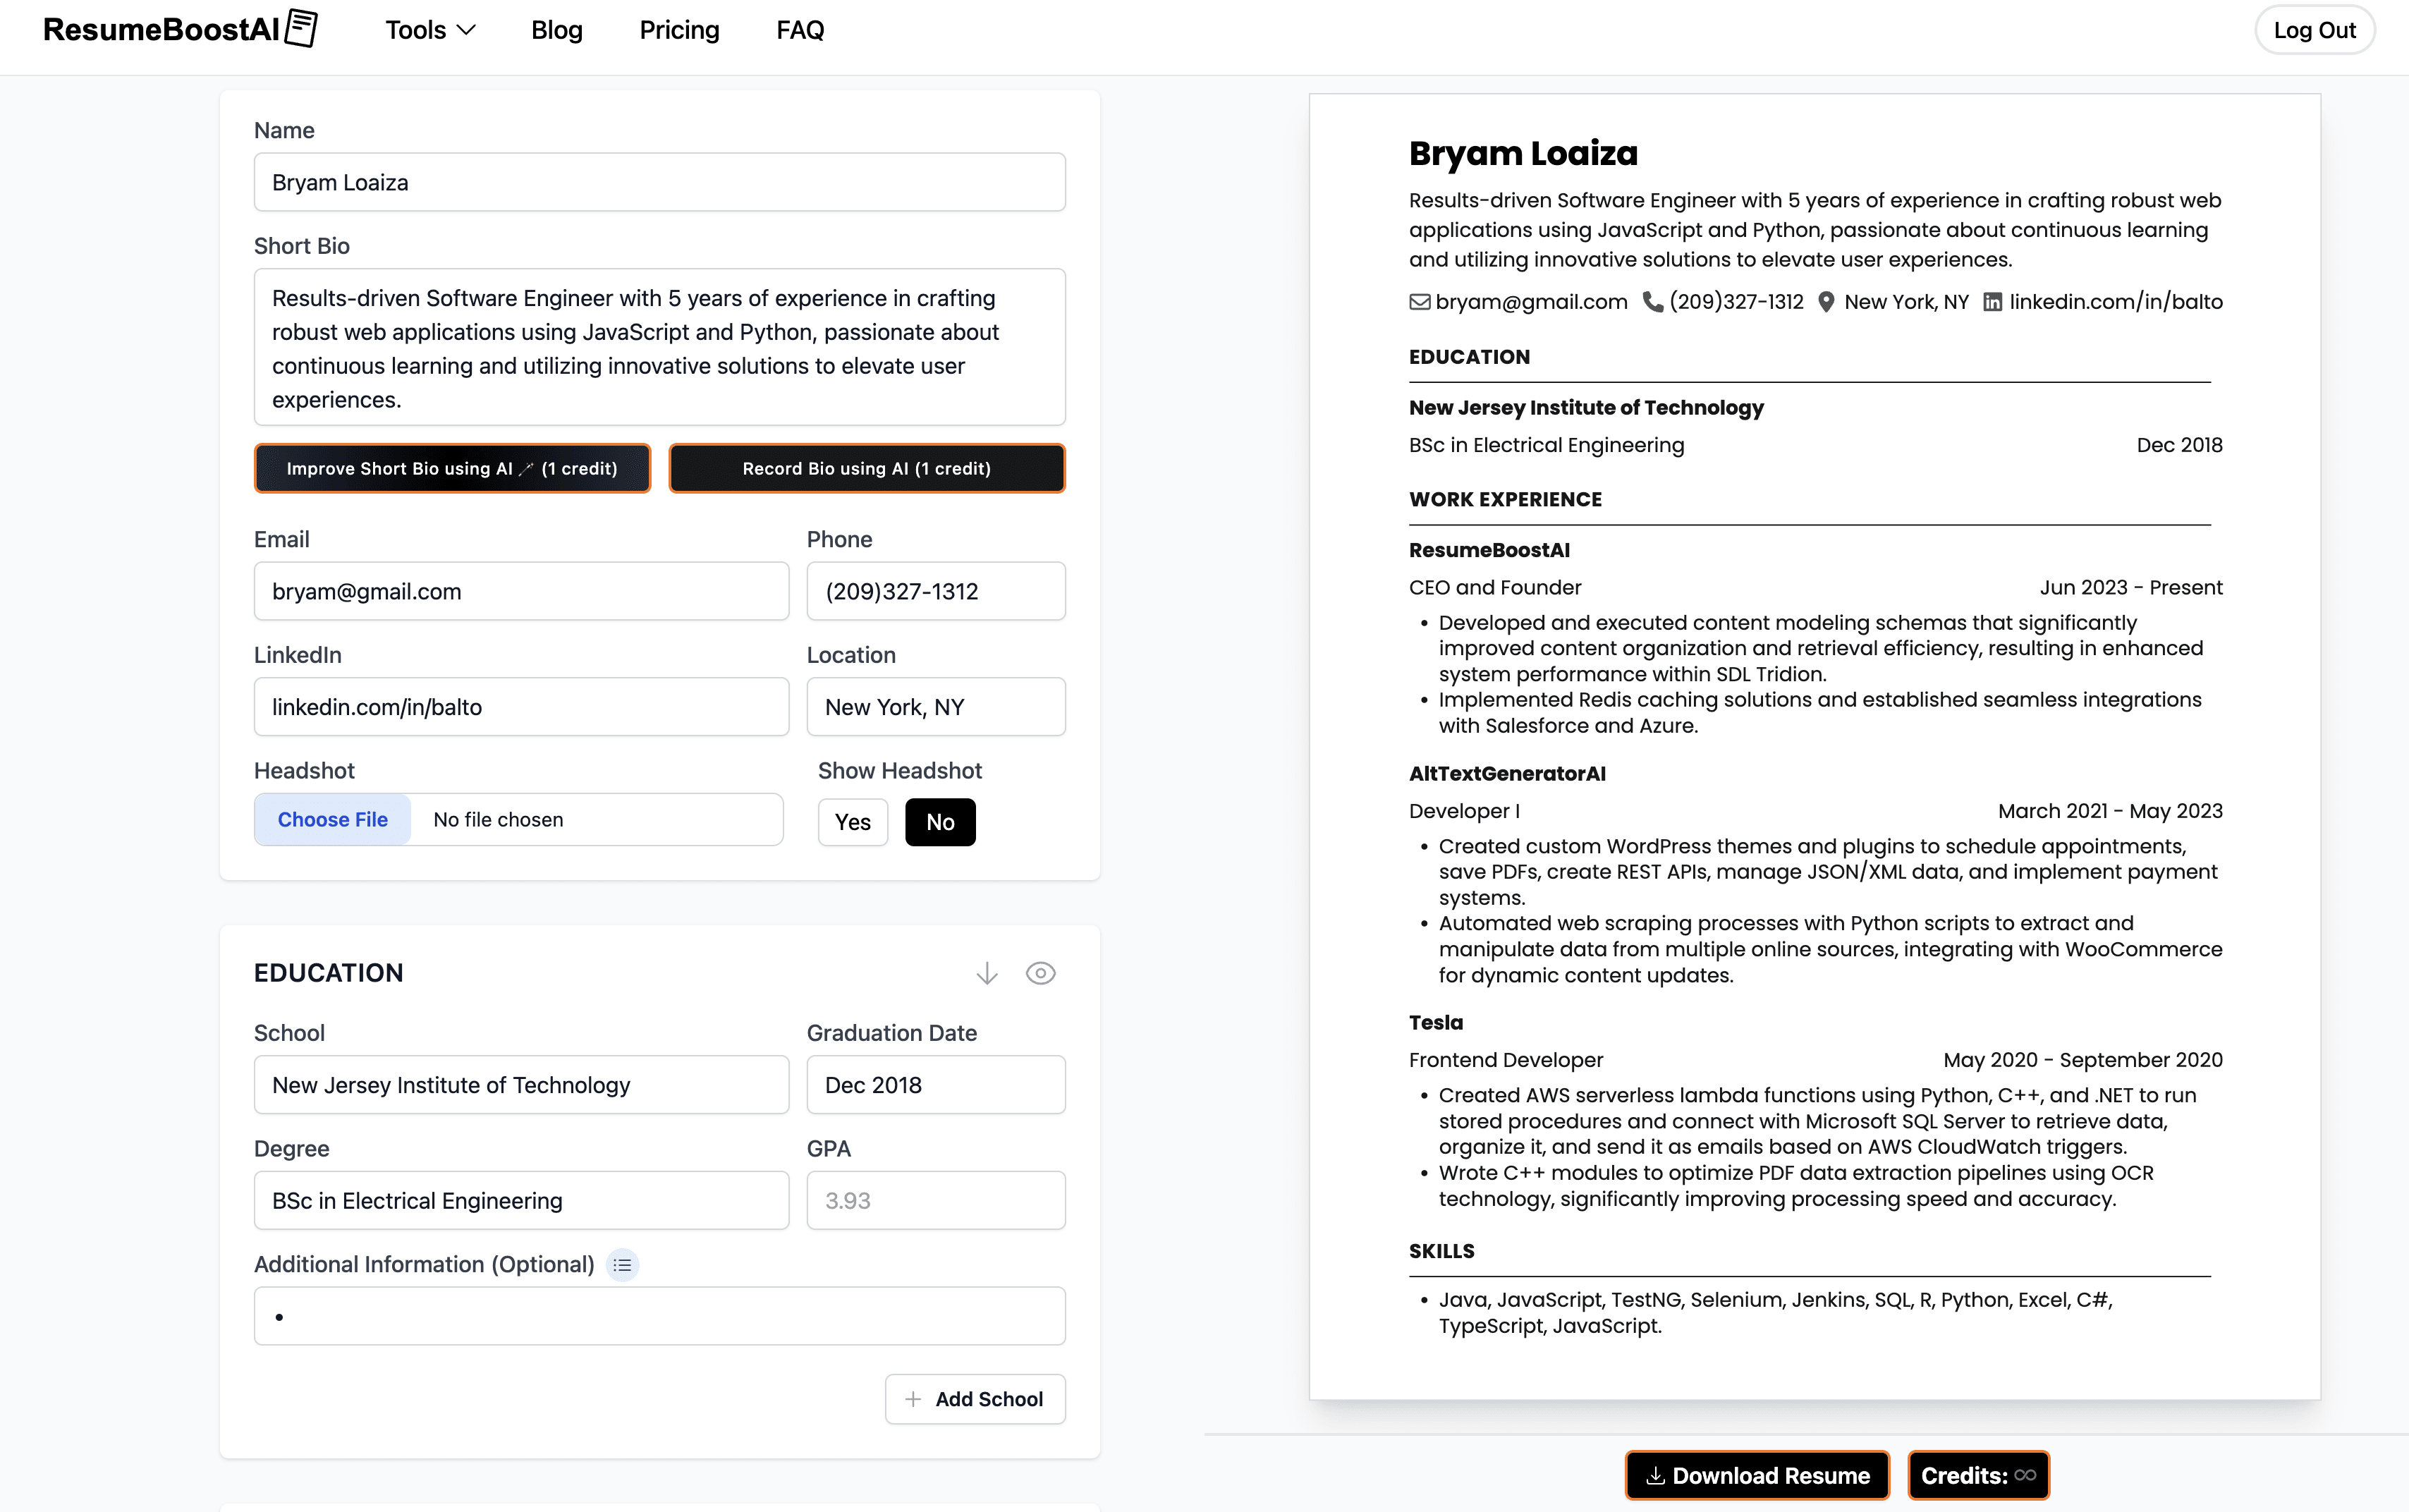2409x1512 pixels.
Task: Open the Tools dropdown menu
Action: (429, 30)
